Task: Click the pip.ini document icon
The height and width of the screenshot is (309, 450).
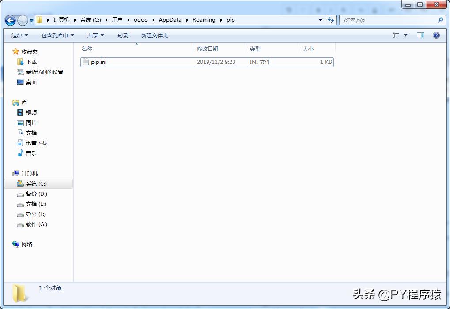Action: point(85,62)
